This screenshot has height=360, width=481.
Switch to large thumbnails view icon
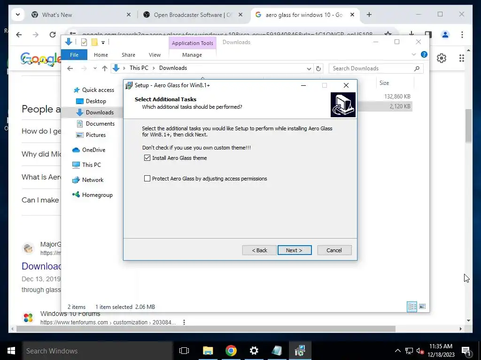click(422, 307)
